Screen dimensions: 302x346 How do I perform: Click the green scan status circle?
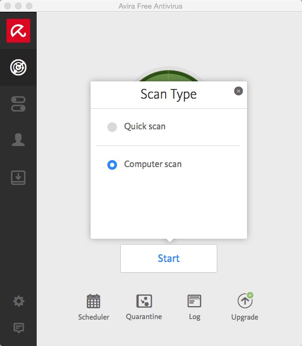coord(169,75)
